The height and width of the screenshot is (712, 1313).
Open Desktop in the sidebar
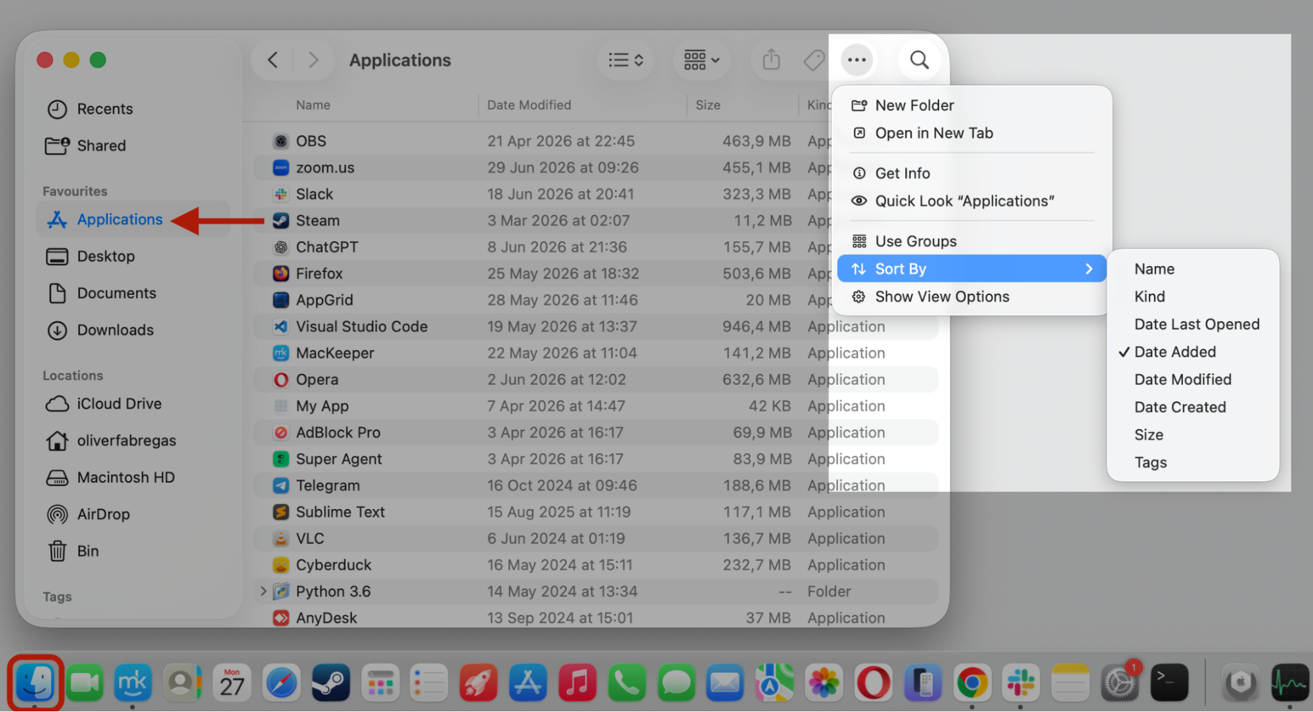click(x=133, y=256)
